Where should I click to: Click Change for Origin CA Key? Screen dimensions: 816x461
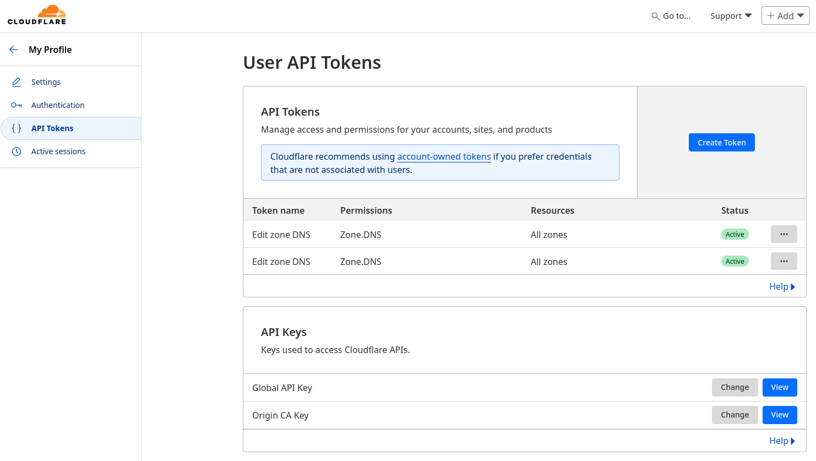tap(735, 415)
